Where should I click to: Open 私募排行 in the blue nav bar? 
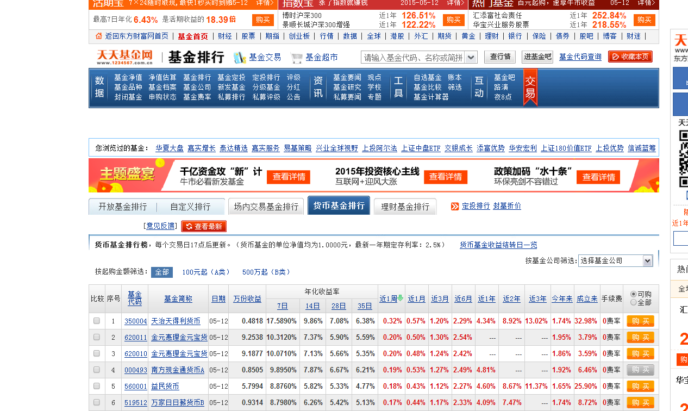tap(232, 97)
